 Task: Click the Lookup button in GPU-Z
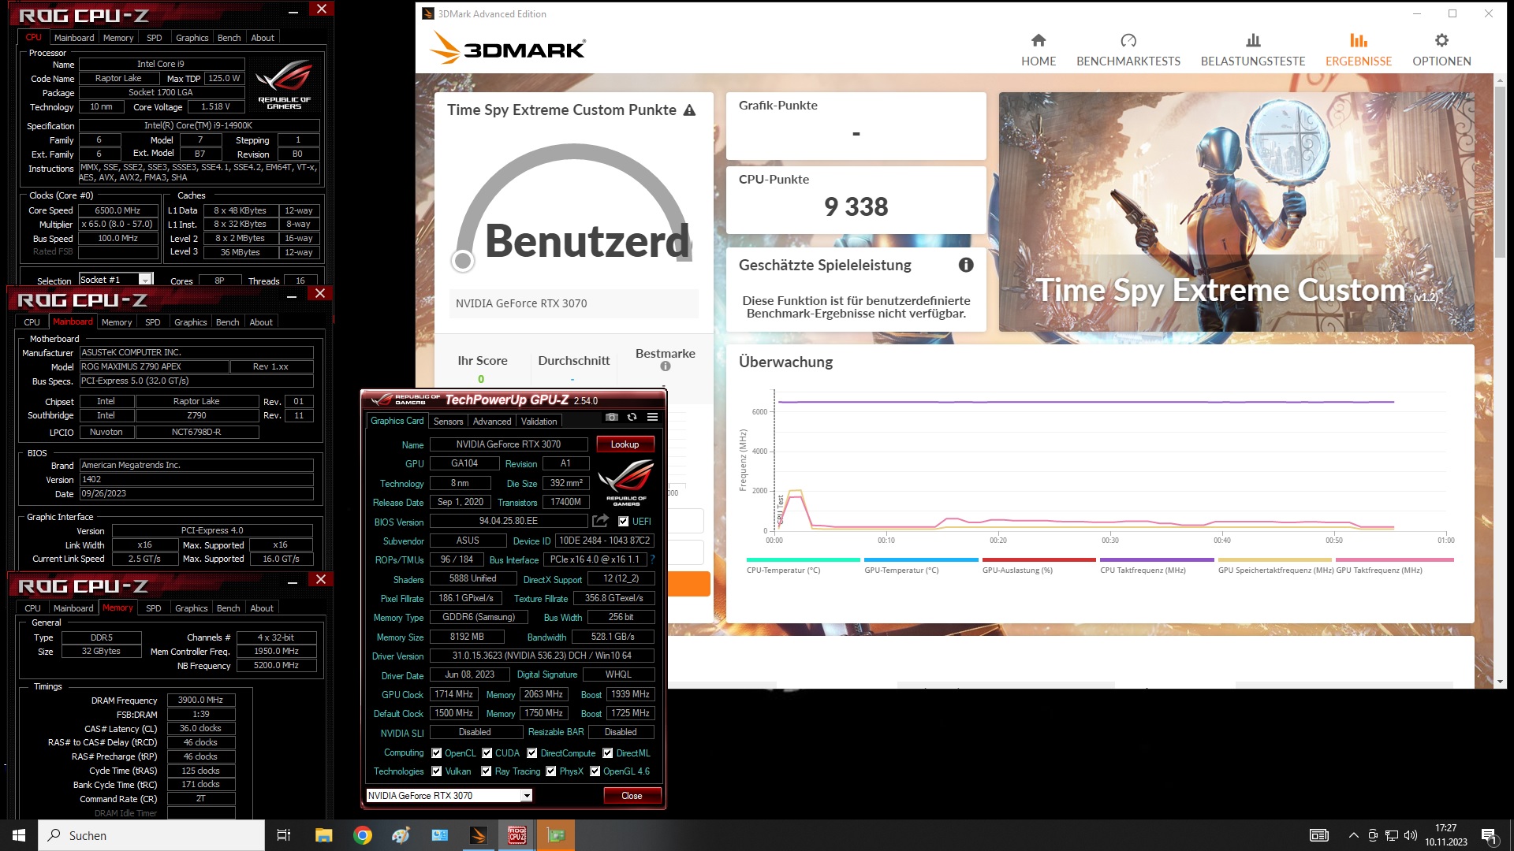point(625,444)
